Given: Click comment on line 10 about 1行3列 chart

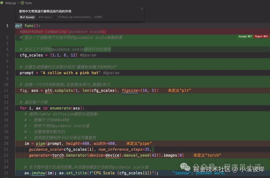Looking at the screenshot, I should 65,85.
